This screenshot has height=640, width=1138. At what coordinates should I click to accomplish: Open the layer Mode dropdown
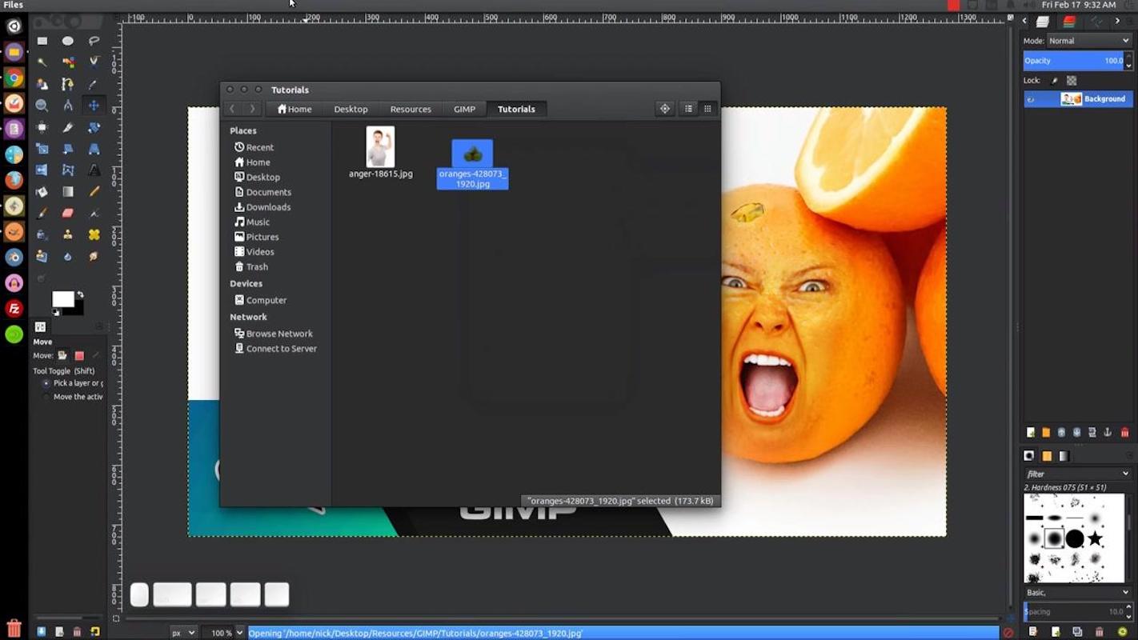1087,41
